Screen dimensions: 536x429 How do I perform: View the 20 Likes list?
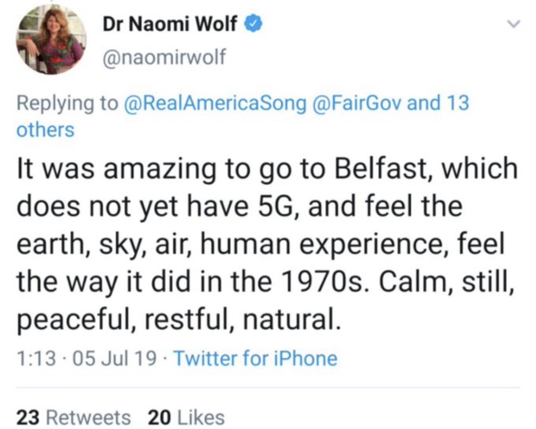point(186,418)
